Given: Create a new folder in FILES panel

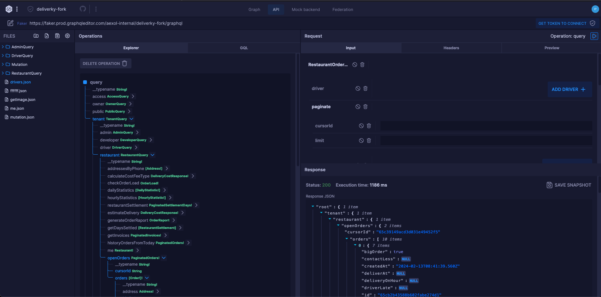Looking at the screenshot, I should coord(36,36).
